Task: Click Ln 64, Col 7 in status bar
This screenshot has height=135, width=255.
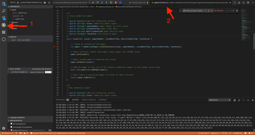Action: 204,133
